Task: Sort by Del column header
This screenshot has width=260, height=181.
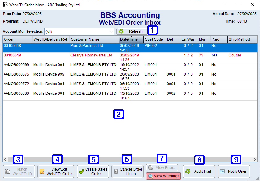Action: tap(172, 39)
